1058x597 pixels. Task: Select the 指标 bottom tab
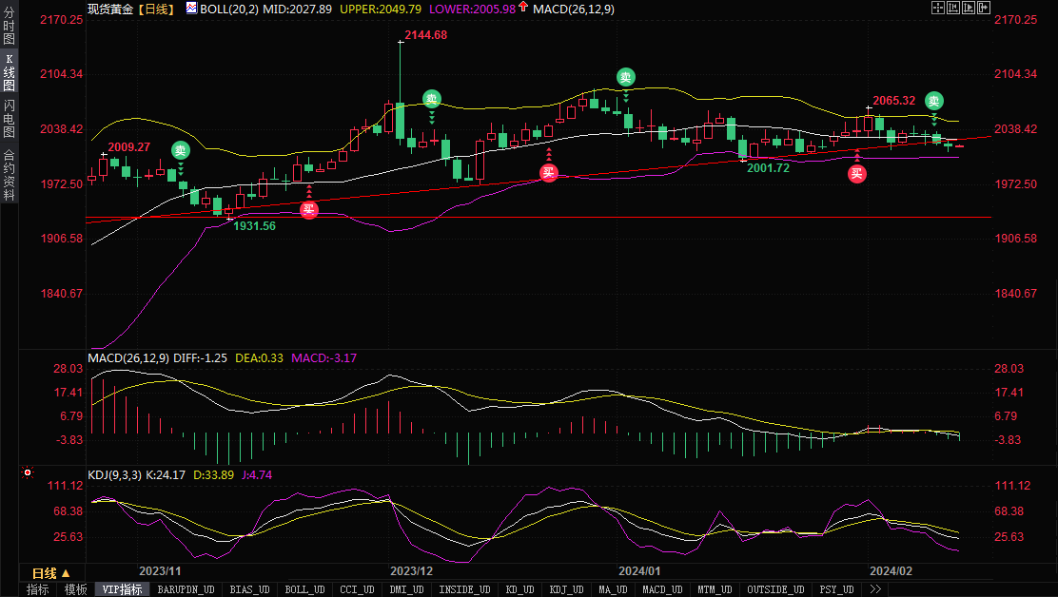point(38,589)
